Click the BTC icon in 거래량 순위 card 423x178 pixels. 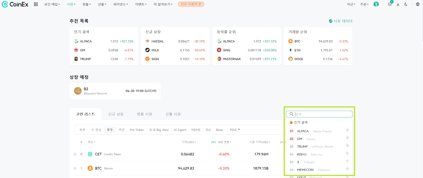click(291, 41)
